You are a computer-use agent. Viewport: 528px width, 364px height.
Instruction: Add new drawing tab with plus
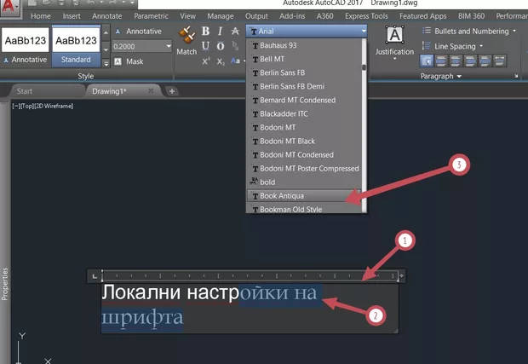click(172, 91)
